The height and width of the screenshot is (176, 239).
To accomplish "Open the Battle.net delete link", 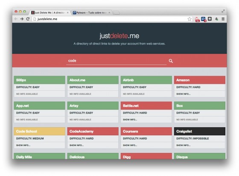I will click(146, 106).
